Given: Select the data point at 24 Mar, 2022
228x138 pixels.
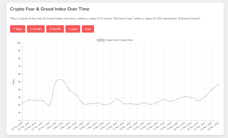Looking at the screenshot, I should [212, 90].
